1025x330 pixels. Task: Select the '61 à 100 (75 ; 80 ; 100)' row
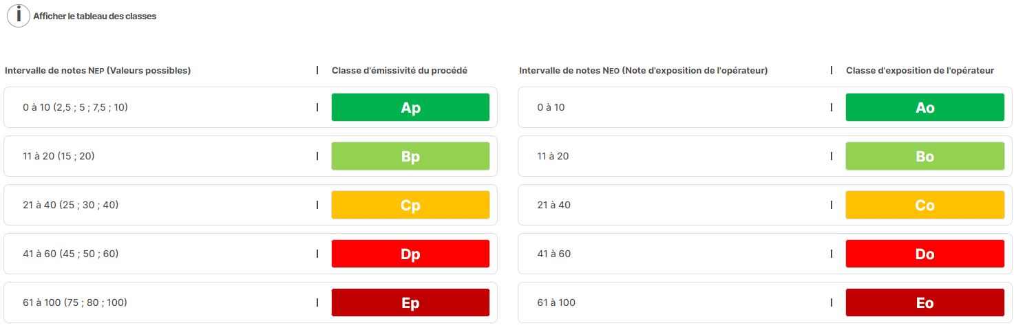[x=251, y=302]
